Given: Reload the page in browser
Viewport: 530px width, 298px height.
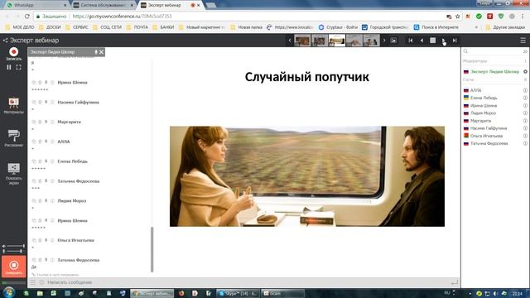Looking at the screenshot, I should [27, 17].
